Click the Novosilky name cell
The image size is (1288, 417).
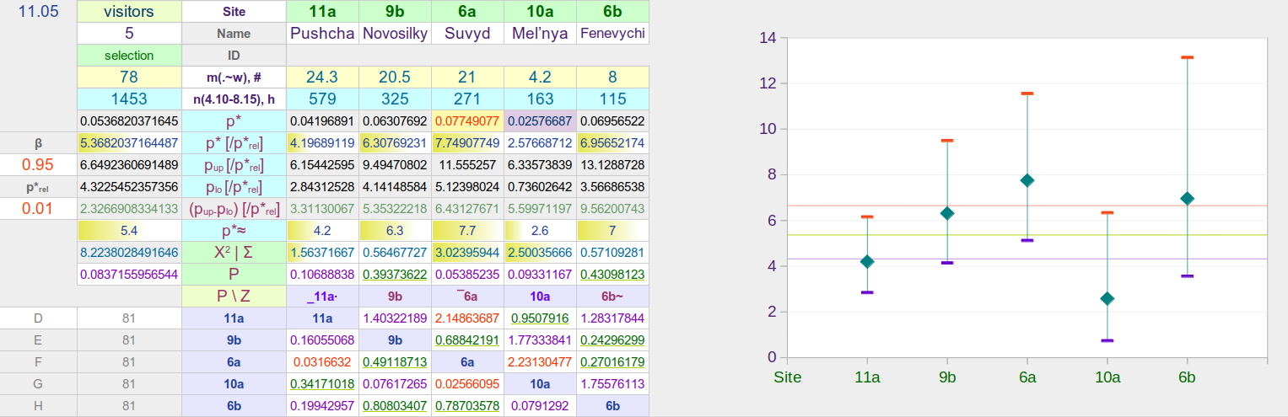[396, 34]
